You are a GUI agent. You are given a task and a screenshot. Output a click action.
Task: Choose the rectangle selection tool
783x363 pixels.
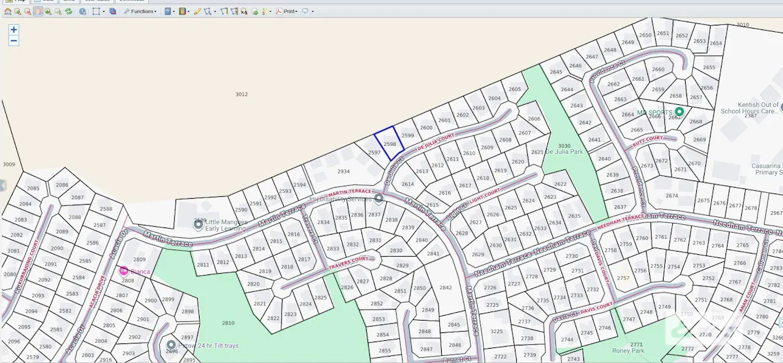(x=96, y=11)
